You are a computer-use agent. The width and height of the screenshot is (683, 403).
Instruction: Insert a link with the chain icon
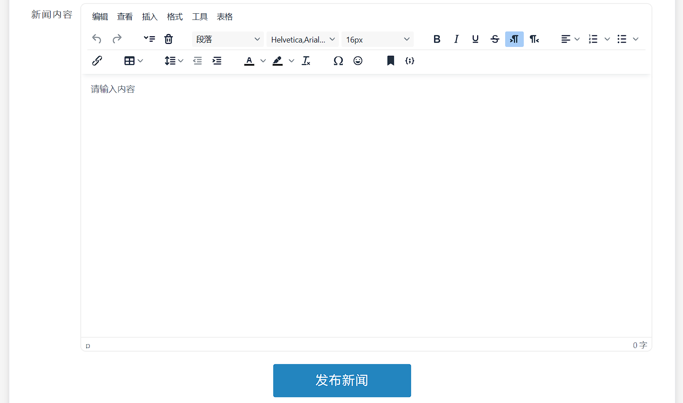point(97,61)
